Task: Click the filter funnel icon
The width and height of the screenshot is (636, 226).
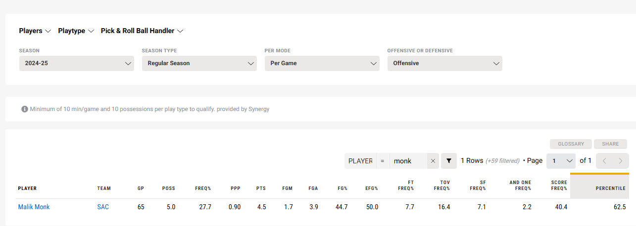Action: click(449, 161)
